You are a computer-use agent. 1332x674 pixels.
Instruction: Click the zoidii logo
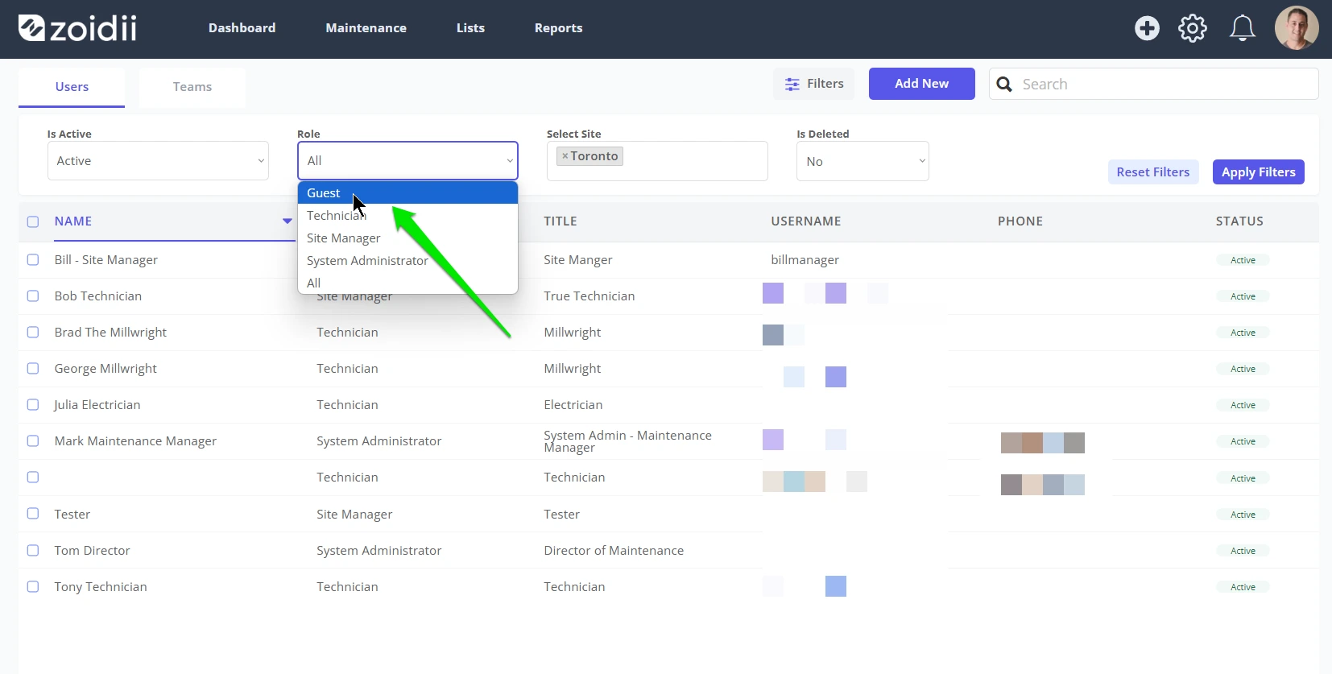pyautogui.click(x=77, y=28)
